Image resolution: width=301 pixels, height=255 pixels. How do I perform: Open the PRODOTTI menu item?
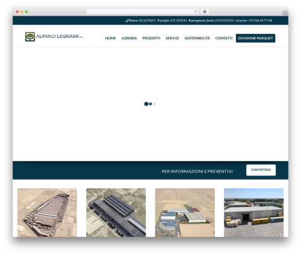pyautogui.click(x=151, y=38)
